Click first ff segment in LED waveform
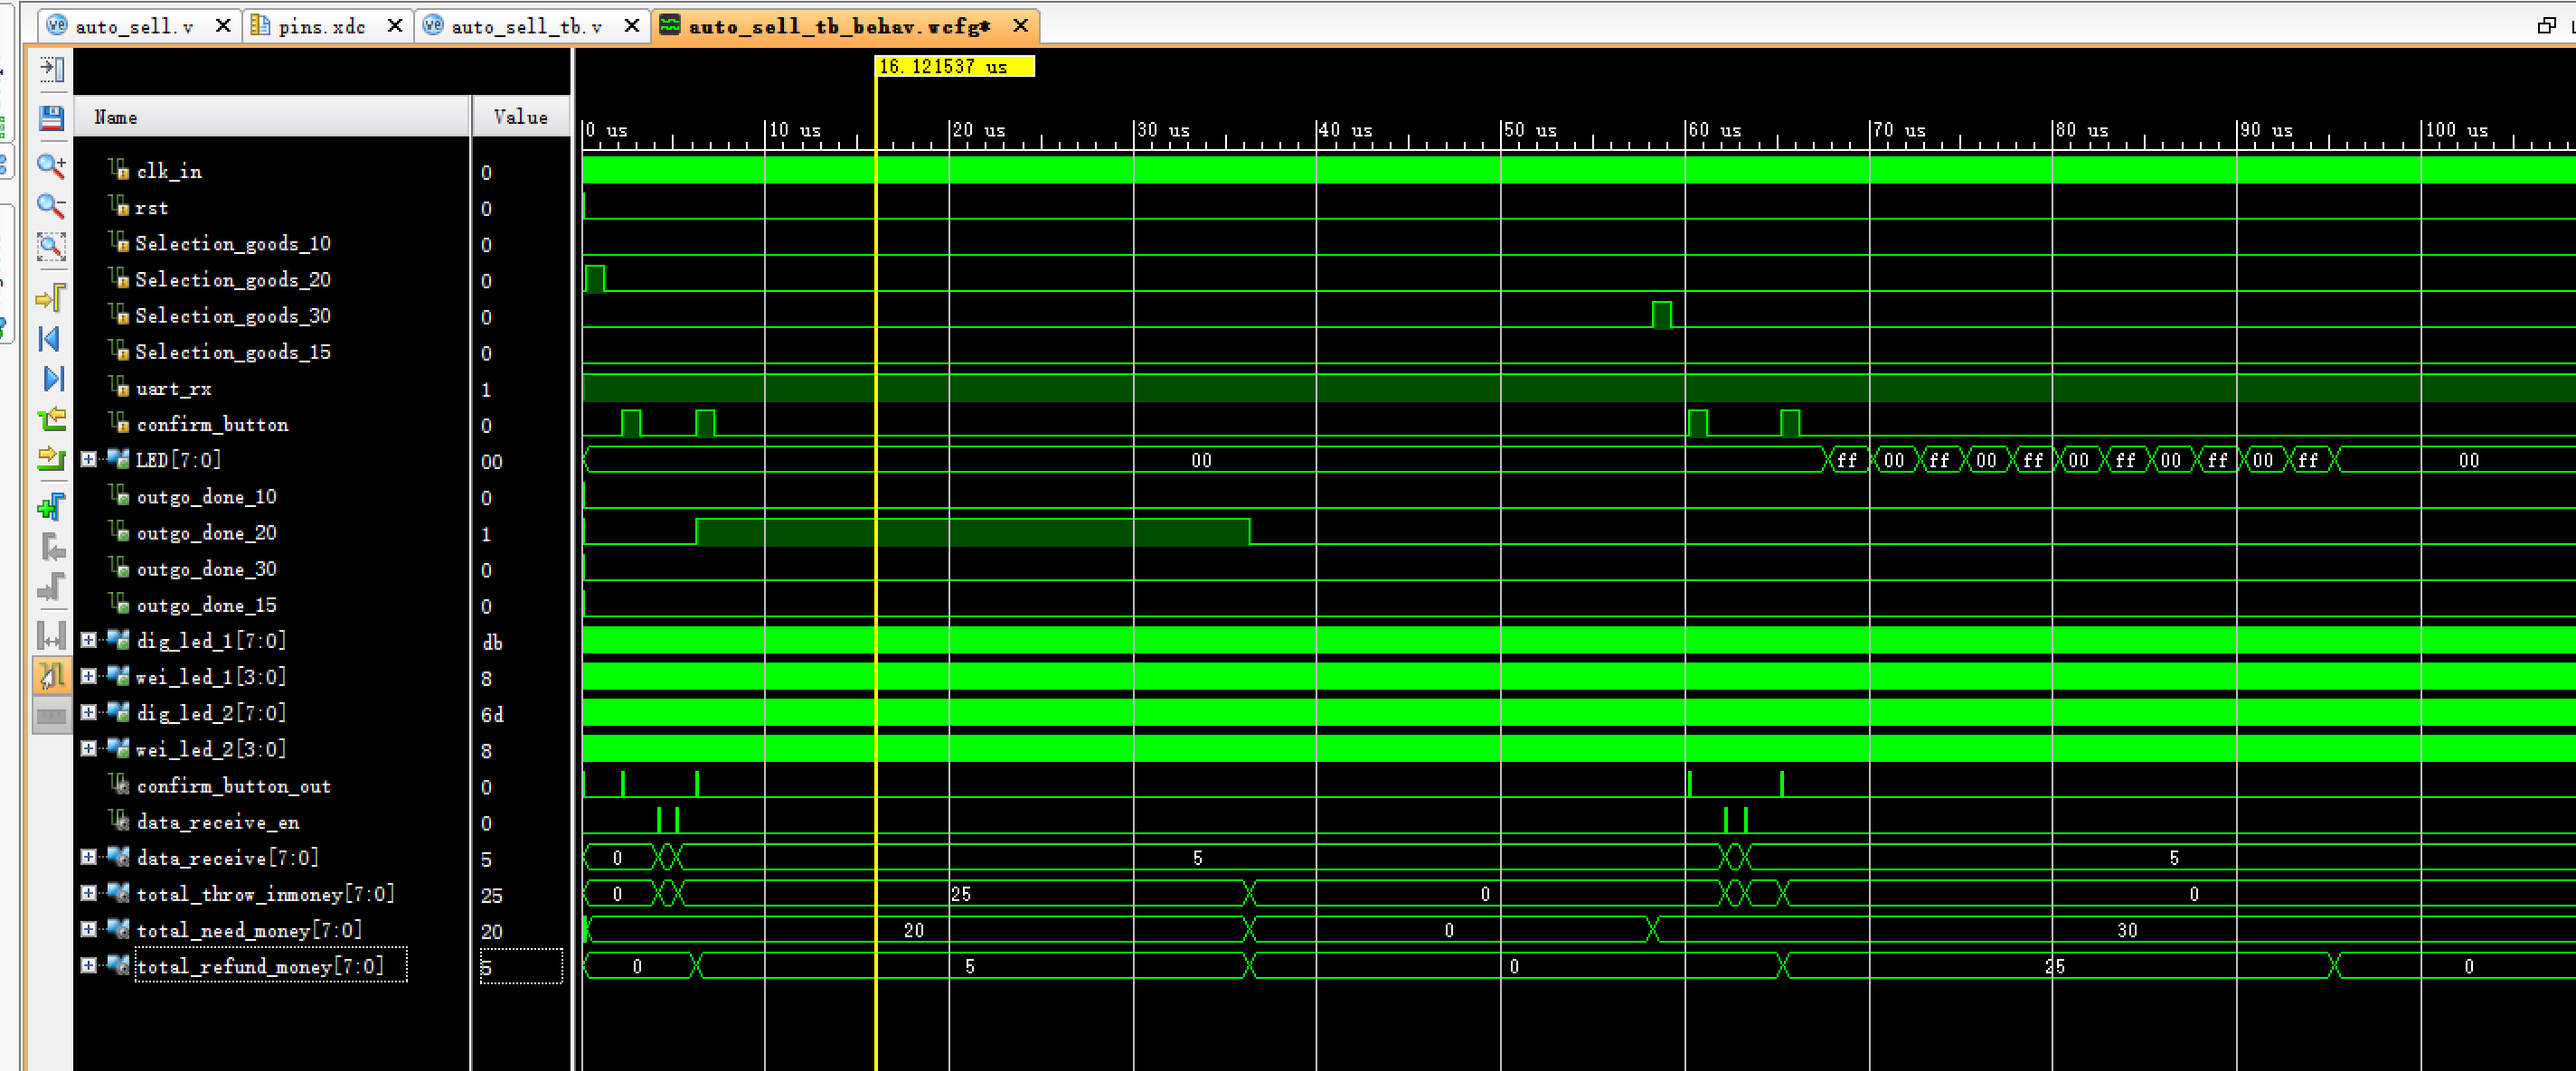This screenshot has width=2576, height=1071. pyautogui.click(x=1847, y=460)
